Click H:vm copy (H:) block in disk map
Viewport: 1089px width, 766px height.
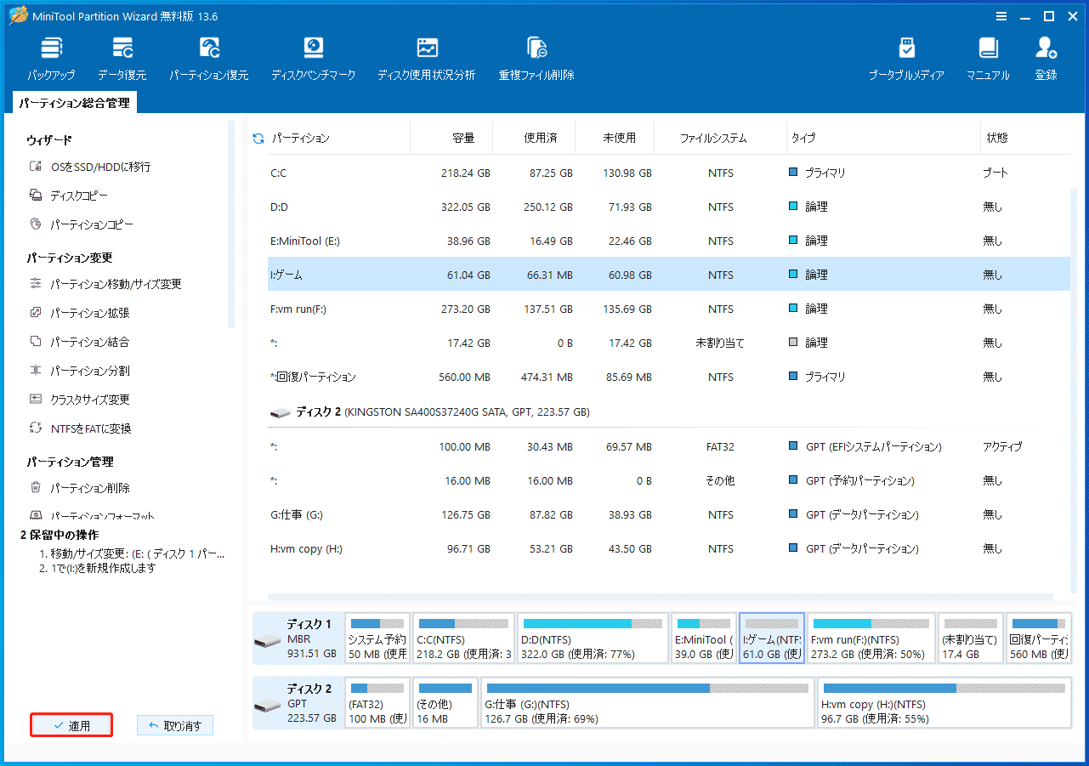pyautogui.click(x=944, y=703)
